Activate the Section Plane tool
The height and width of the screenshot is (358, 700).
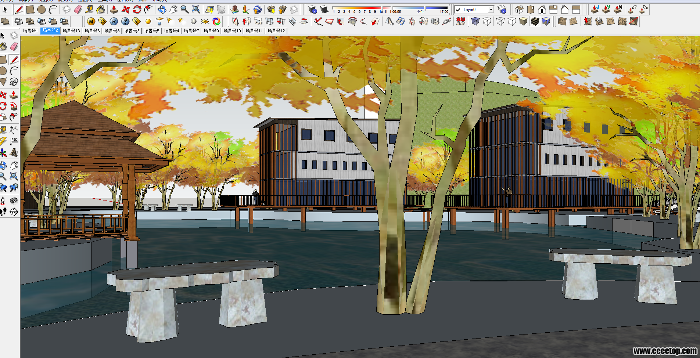(x=14, y=212)
